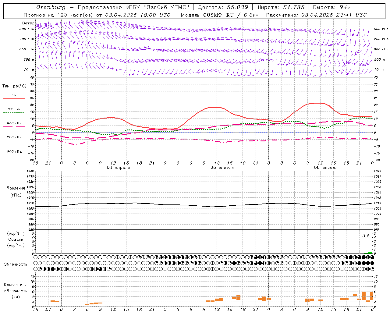Click the '0.2' precipitation amount value

(366, 236)
